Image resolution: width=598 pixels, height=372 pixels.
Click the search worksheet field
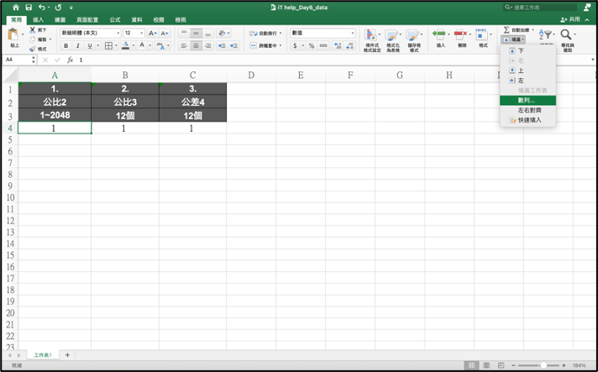click(540, 8)
